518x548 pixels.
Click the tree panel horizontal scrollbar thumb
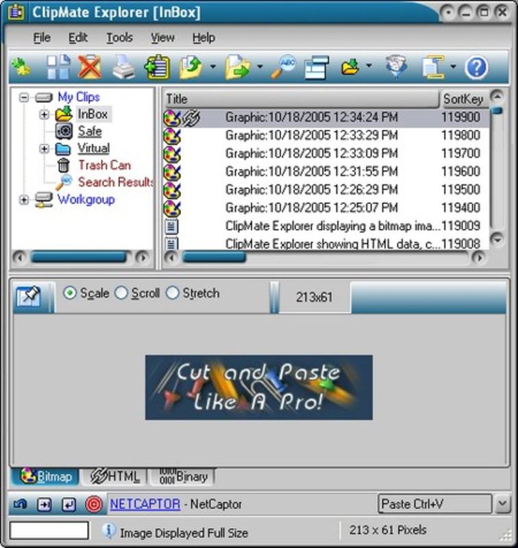coord(79,258)
